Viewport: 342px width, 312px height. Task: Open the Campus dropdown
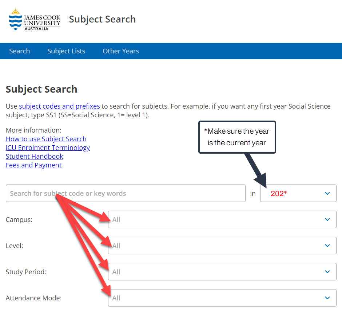222,219
